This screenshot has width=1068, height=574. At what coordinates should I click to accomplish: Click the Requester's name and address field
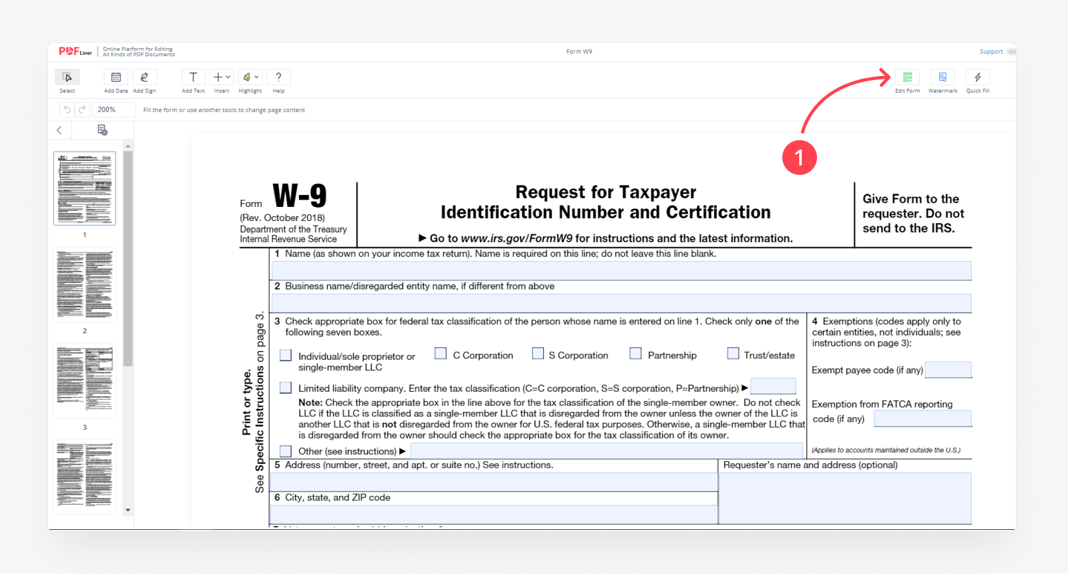[845, 499]
